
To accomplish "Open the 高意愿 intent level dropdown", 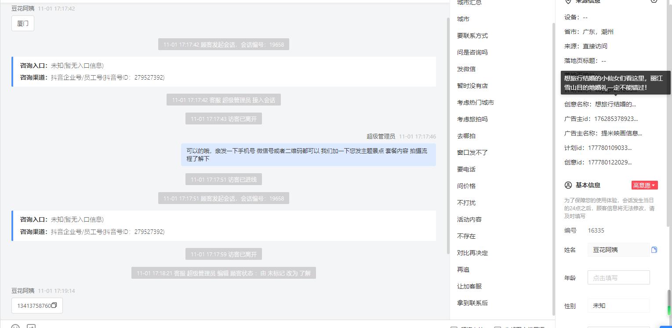I will pos(644,185).
